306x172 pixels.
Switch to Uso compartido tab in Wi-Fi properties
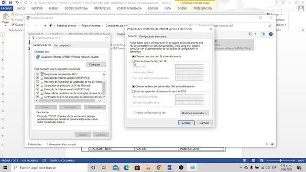pos(62,45)
